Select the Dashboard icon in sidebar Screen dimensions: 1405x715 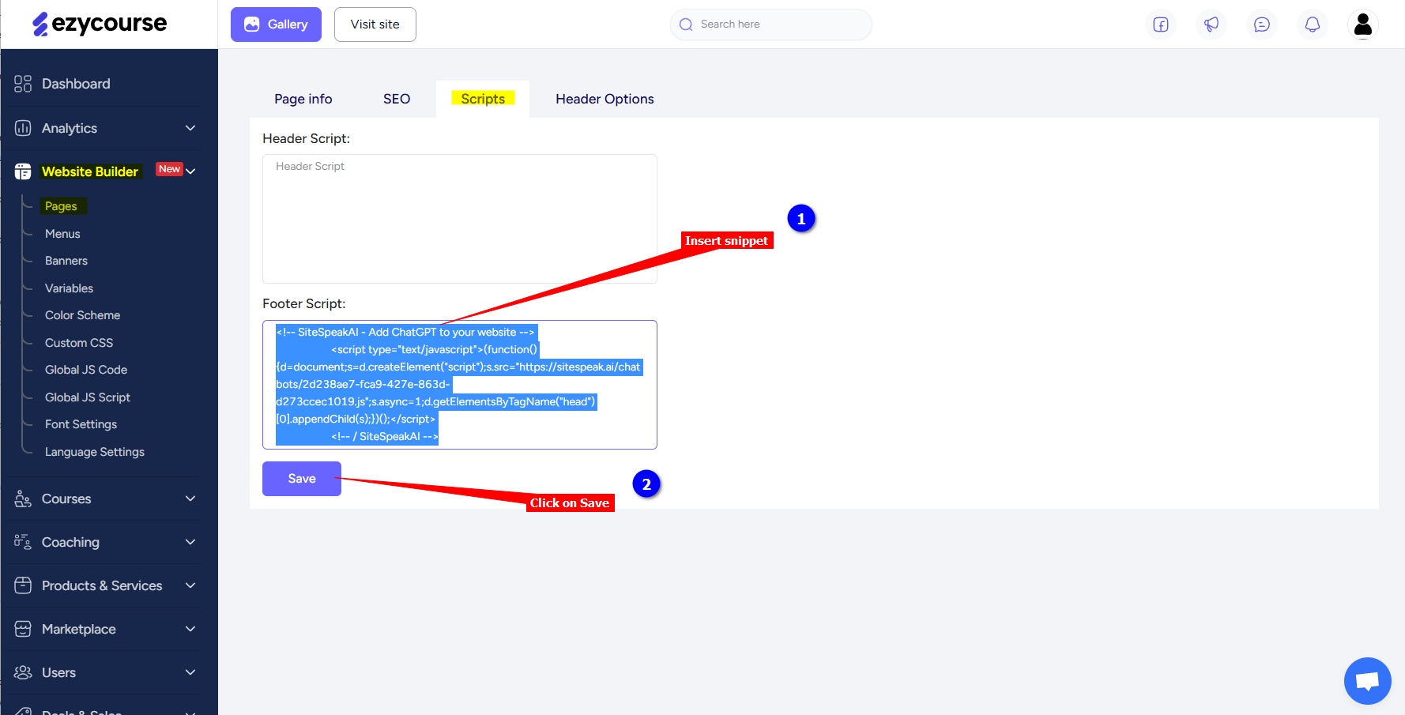[22, 83]
